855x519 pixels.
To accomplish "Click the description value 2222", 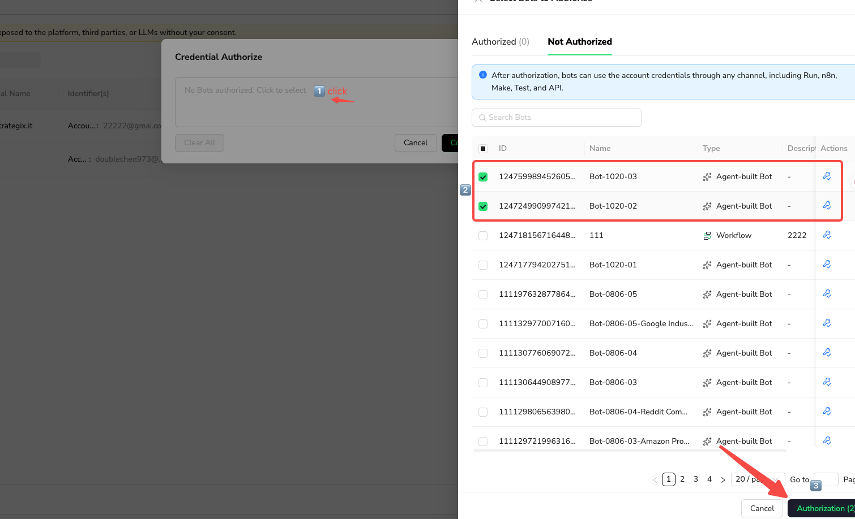I will 797,235.
